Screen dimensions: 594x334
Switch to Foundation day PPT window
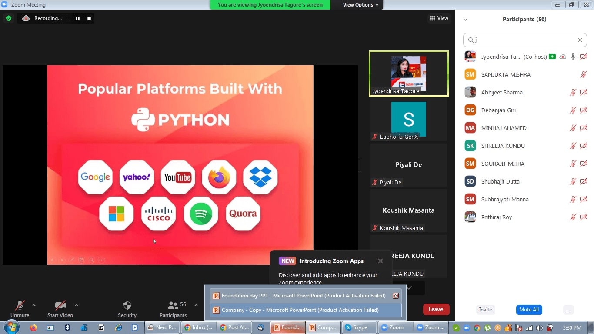click(x=303, y=296)
